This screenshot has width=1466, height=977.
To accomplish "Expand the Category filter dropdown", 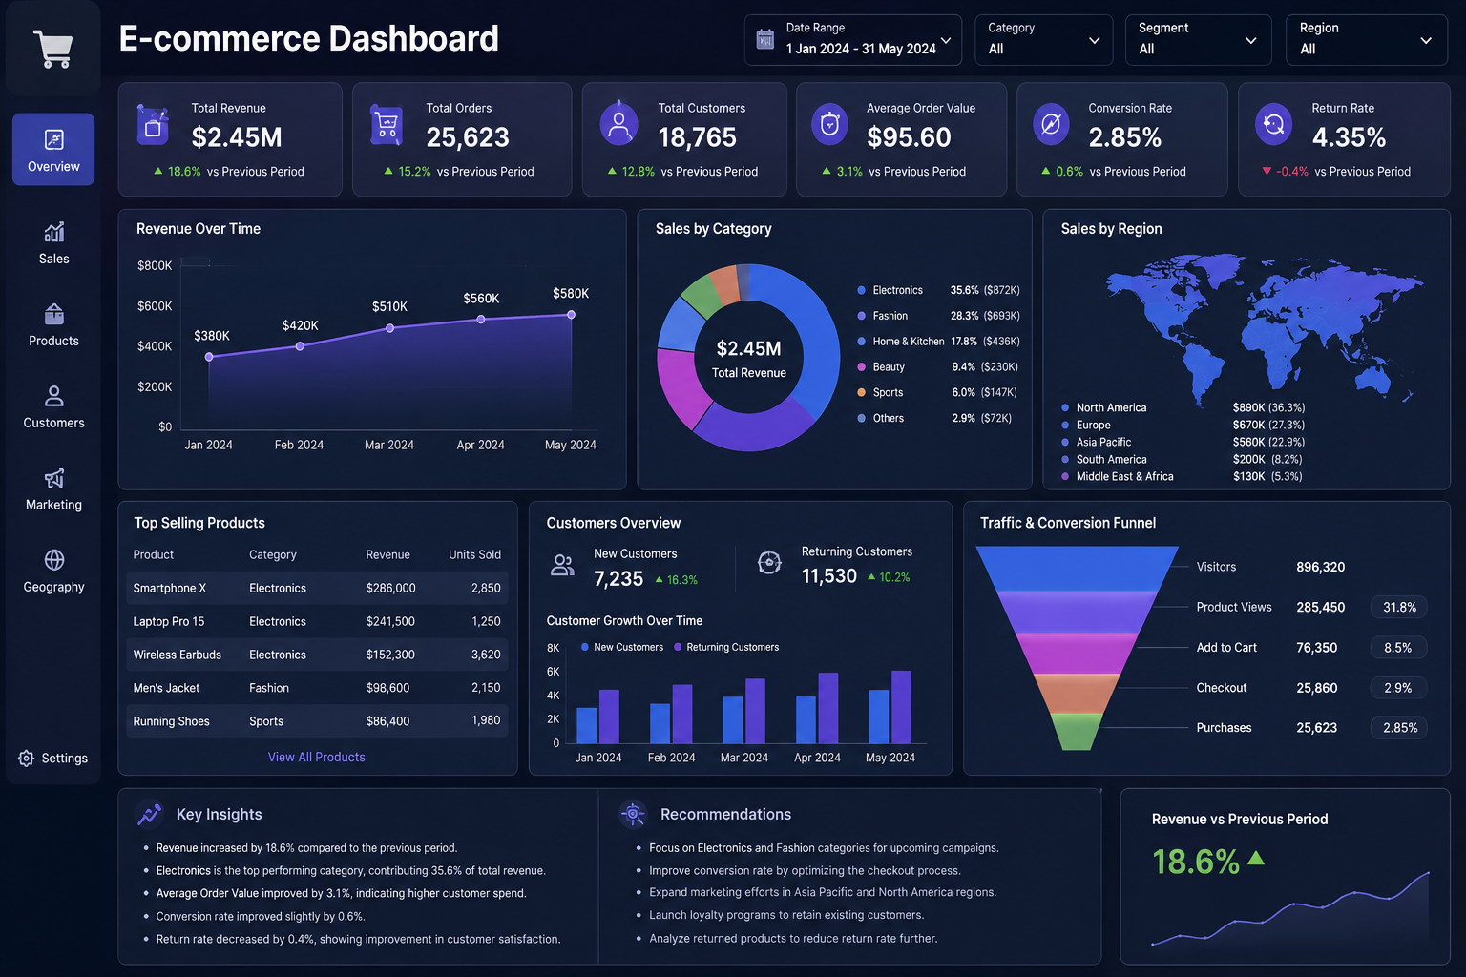I will 1044,40.
